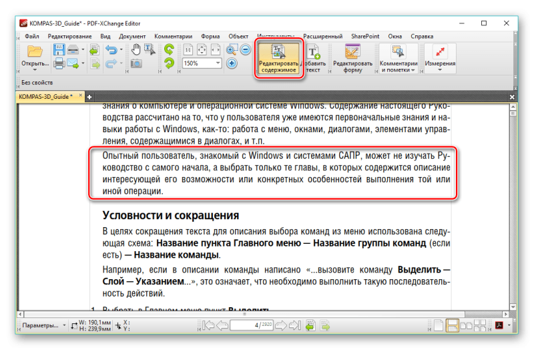Screen dimensions: 534x350
Task: Go to last page button
Action: pos(295,325)
